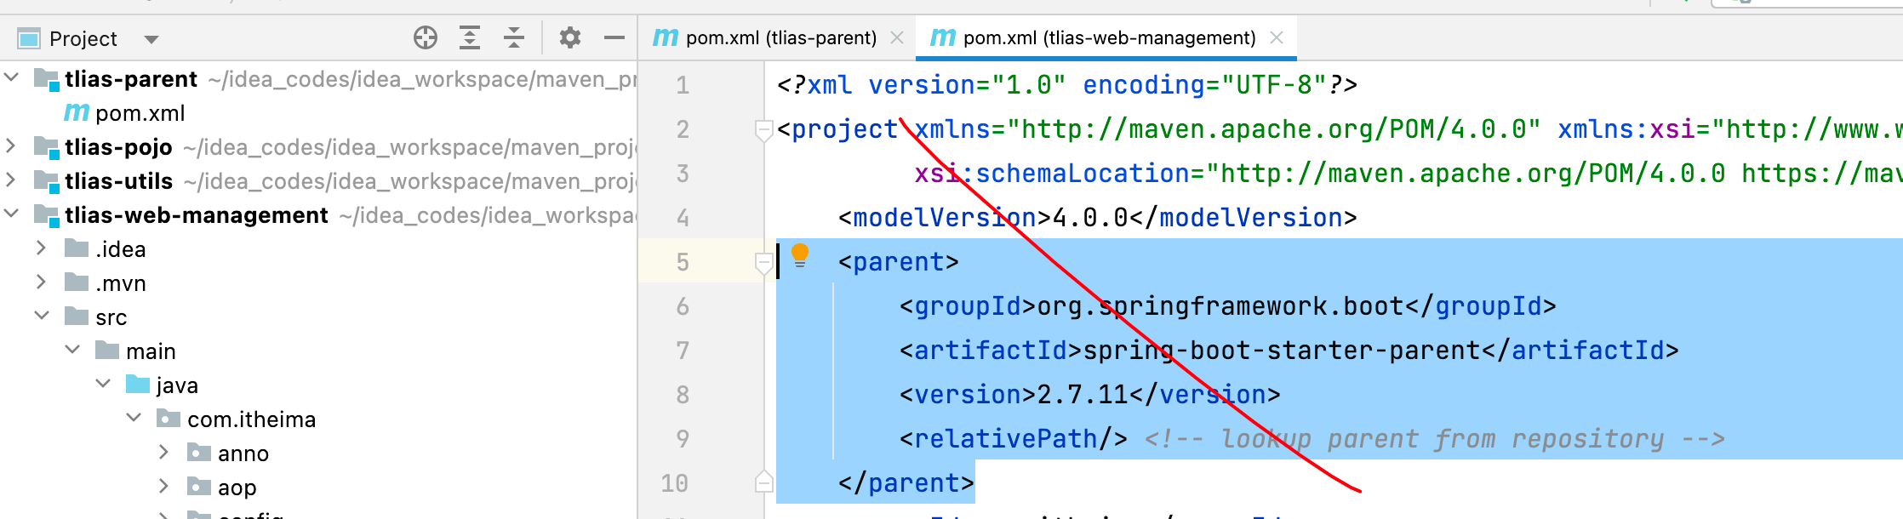The image size is (1903, 519).
Task: Click the .idea folder icon
Action: tap(77, 248)
